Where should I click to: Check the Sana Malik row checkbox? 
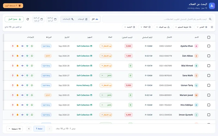(x=209, y=76)
